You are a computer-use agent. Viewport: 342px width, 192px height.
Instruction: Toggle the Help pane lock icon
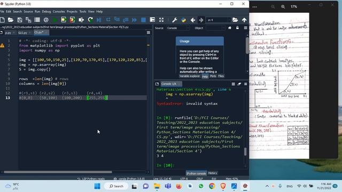click(x=237, y=28)
